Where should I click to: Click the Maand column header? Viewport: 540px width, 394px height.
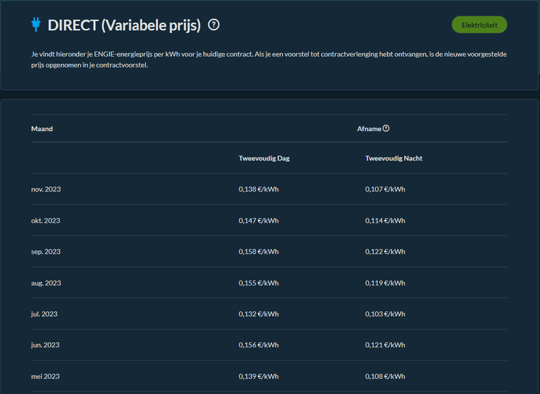42,129
